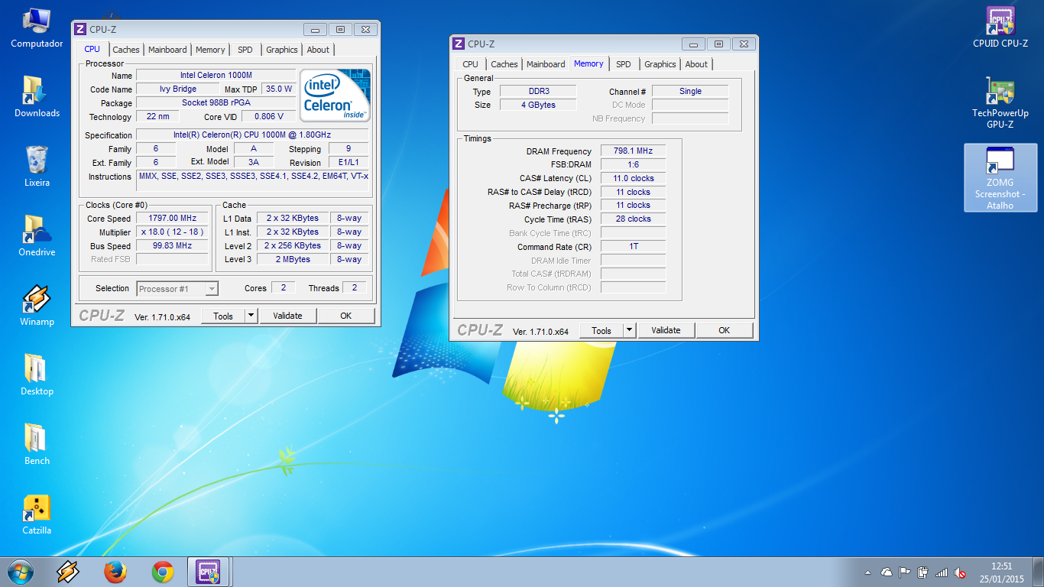The image size is (1044, 587).
Task: Open the Desktop folder icon
Action: [37, 375]
